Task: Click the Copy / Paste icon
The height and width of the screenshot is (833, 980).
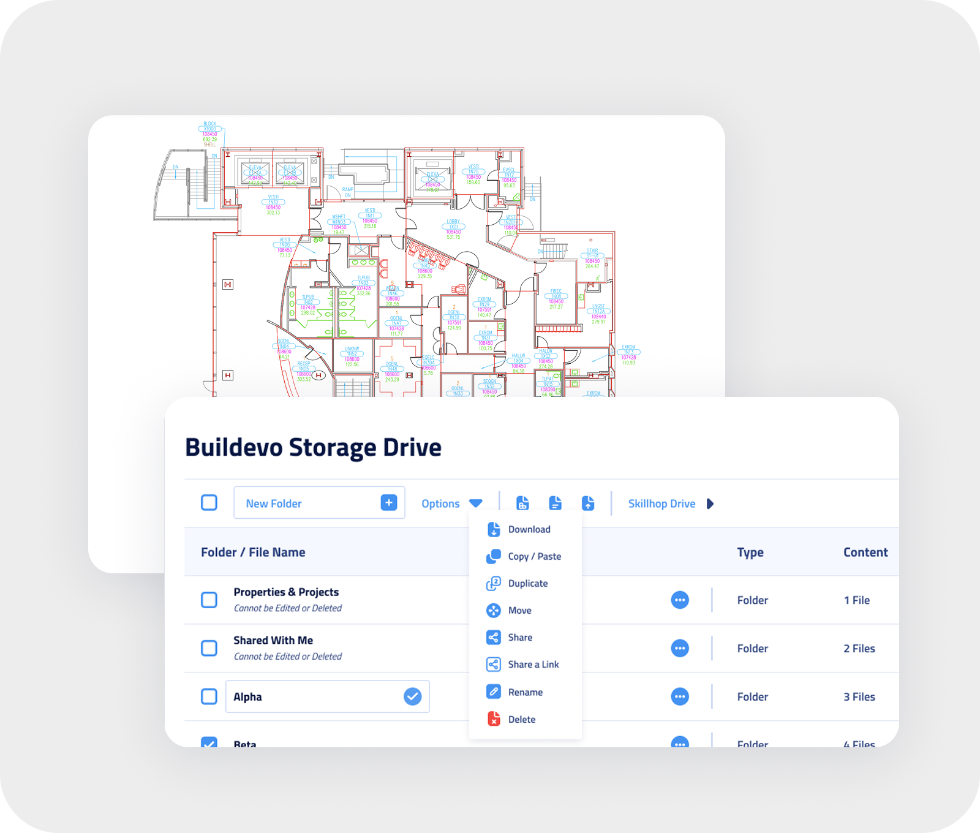Action: click(494, 556)
